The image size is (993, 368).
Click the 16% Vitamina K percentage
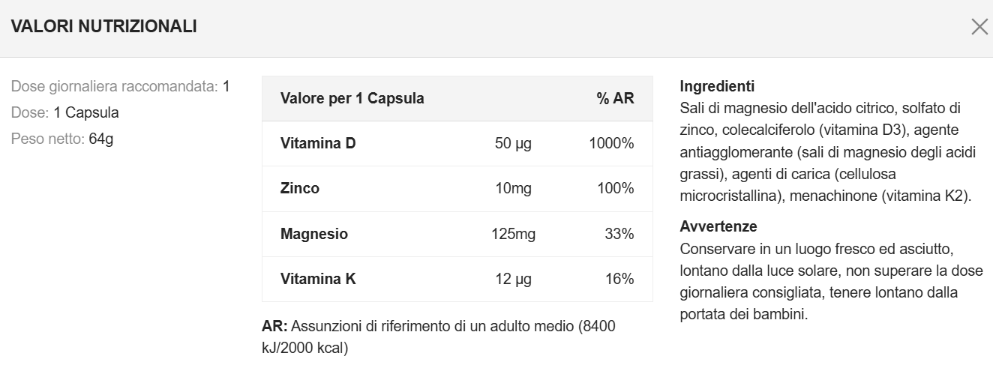(619, 279)
